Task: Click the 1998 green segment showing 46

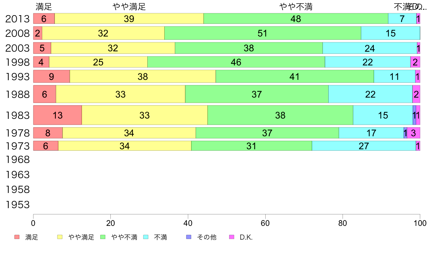Action: (x=236, y=62)
